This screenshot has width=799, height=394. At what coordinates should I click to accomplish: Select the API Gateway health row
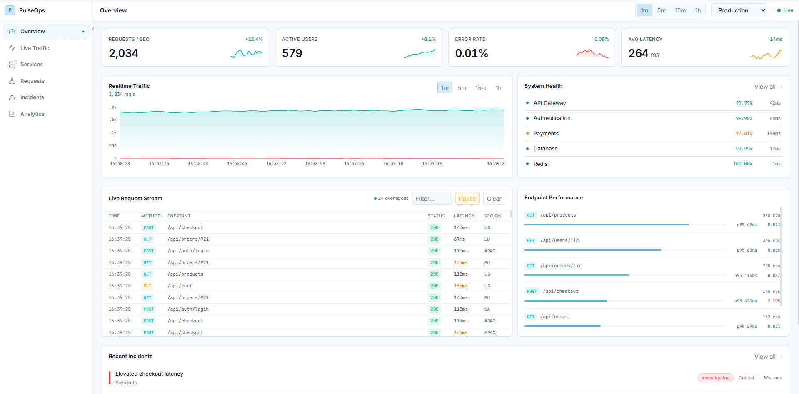(x=653, y=103)
